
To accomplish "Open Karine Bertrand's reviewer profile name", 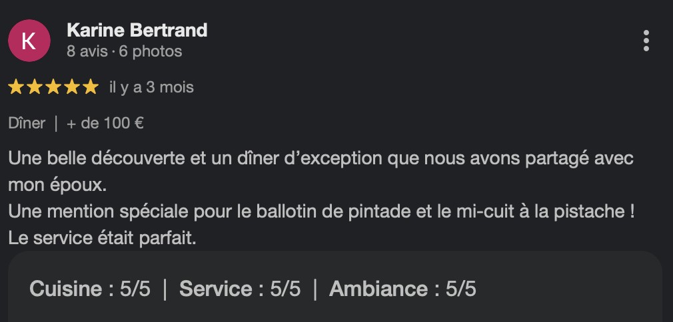I will (x=137, y=30).
